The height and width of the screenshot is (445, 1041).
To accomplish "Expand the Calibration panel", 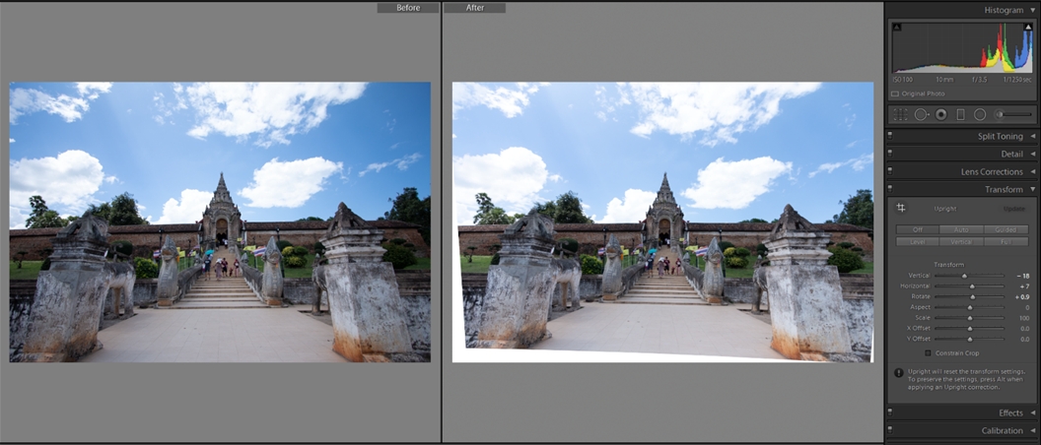I will 1032,430.
